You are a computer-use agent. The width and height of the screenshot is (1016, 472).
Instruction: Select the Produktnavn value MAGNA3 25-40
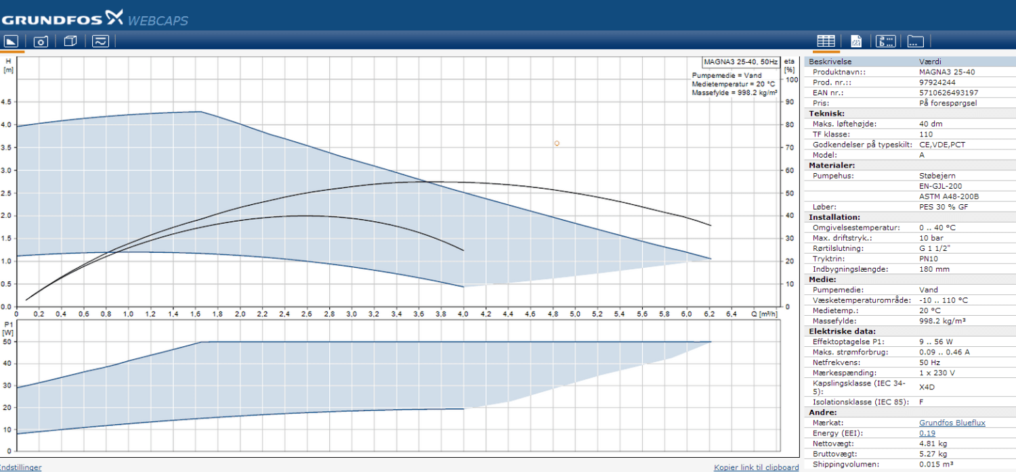pos(947,72)
